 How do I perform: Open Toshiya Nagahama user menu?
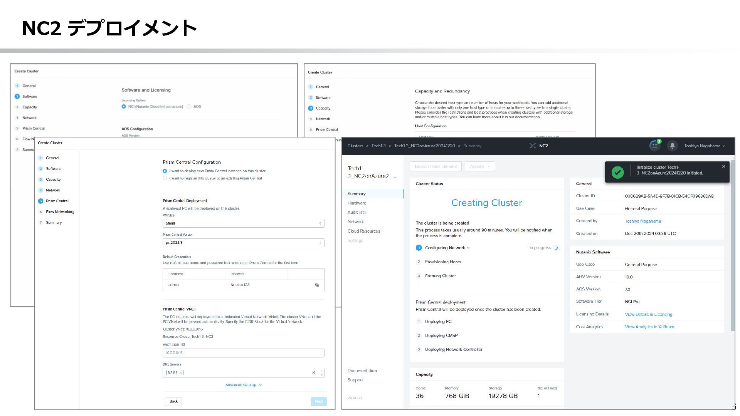click(705, 146)
